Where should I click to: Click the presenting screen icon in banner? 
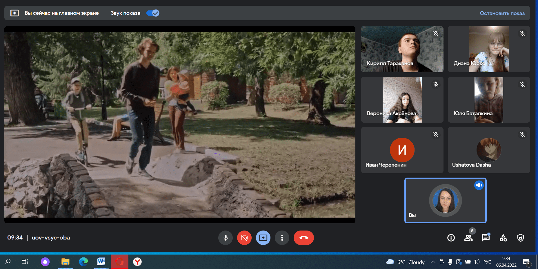14,13
